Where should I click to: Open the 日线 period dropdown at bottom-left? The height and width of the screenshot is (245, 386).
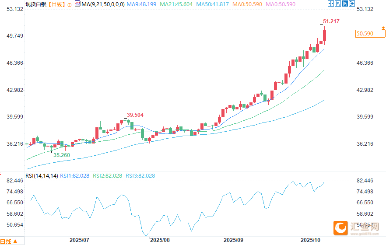(11, 241)
